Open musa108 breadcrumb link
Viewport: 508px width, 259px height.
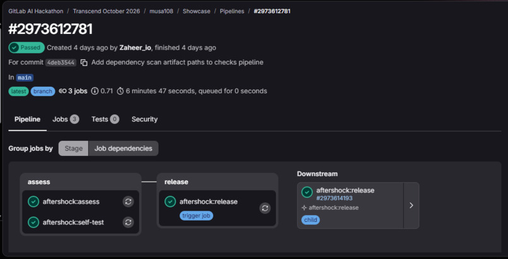pos(161,11)
